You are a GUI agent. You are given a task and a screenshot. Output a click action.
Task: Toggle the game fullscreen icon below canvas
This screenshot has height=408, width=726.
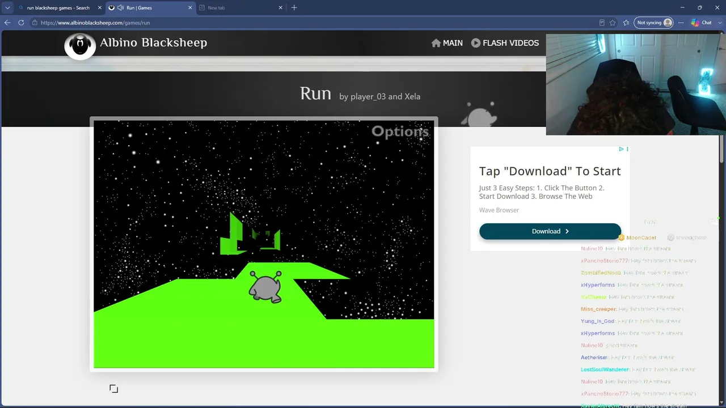pos(113,389)
